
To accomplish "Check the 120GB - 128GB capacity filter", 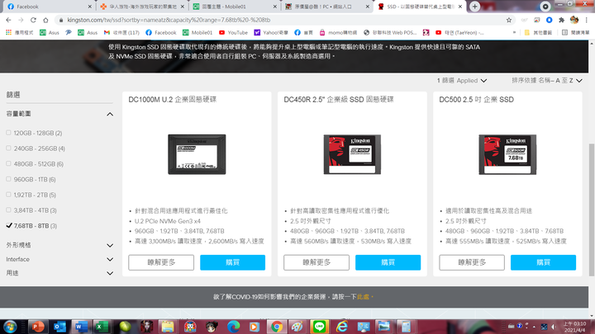I will coord(8,133).
